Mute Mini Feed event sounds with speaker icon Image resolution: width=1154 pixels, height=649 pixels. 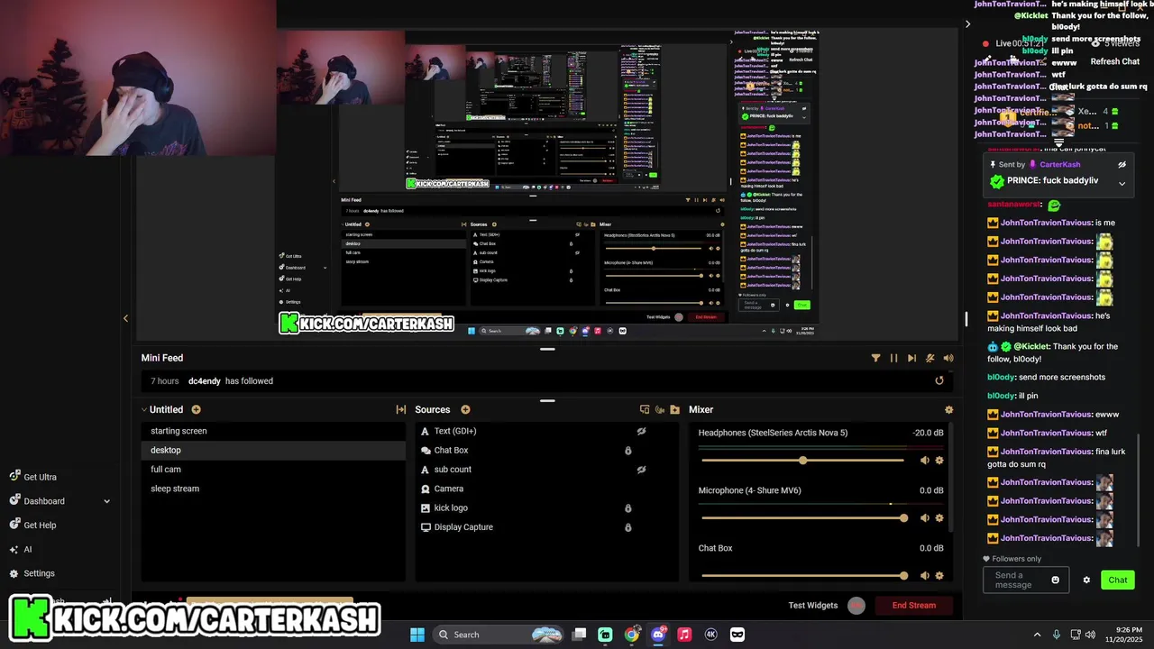coord(948,358)
